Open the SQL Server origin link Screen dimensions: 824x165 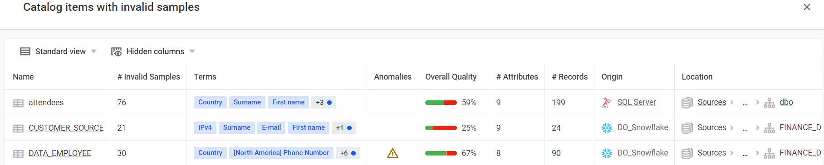coord(636,102)
